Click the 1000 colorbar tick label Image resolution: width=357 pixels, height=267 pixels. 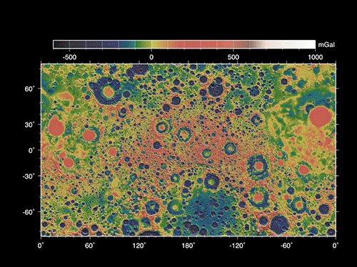[x=315, y=57]
